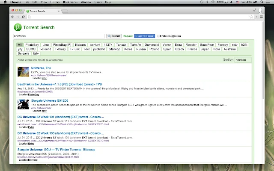Select the yify filter

pyautogui.click(x=20, y=49)
